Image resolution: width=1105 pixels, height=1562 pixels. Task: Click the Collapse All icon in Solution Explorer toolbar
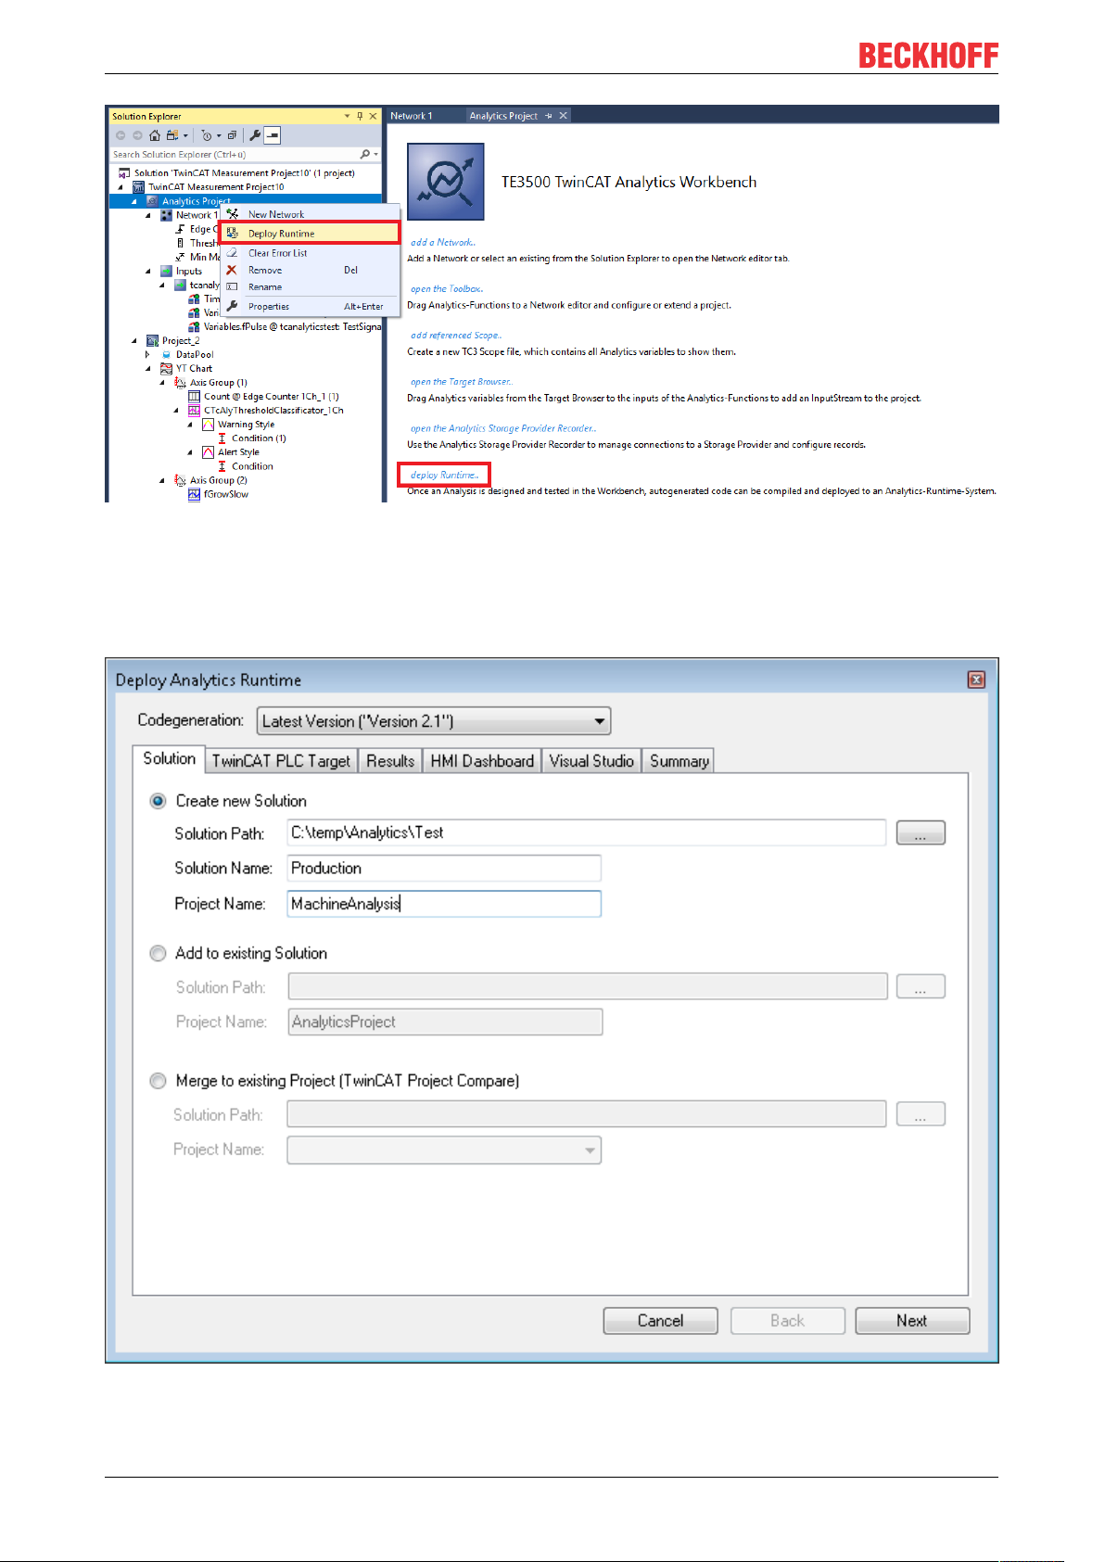(232, 135)
